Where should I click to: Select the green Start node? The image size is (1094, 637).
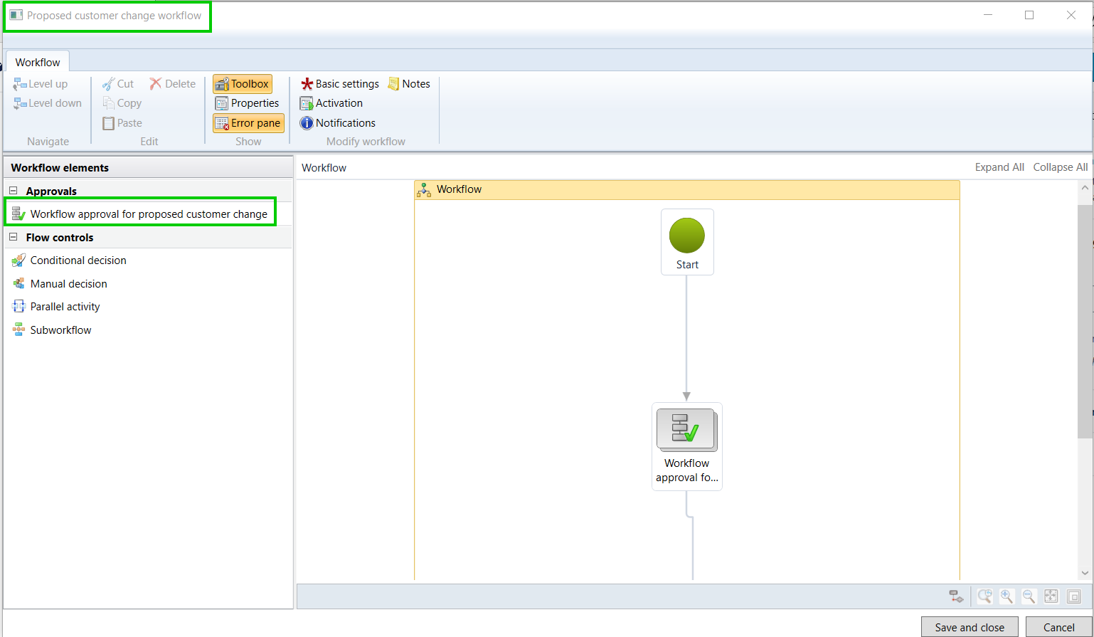click(x=686, y=237)
